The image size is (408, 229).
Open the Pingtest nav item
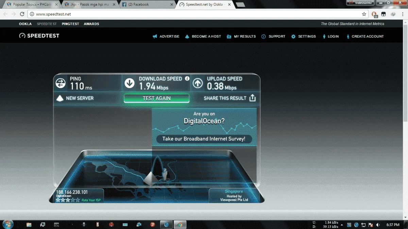[x=70, y=24]
